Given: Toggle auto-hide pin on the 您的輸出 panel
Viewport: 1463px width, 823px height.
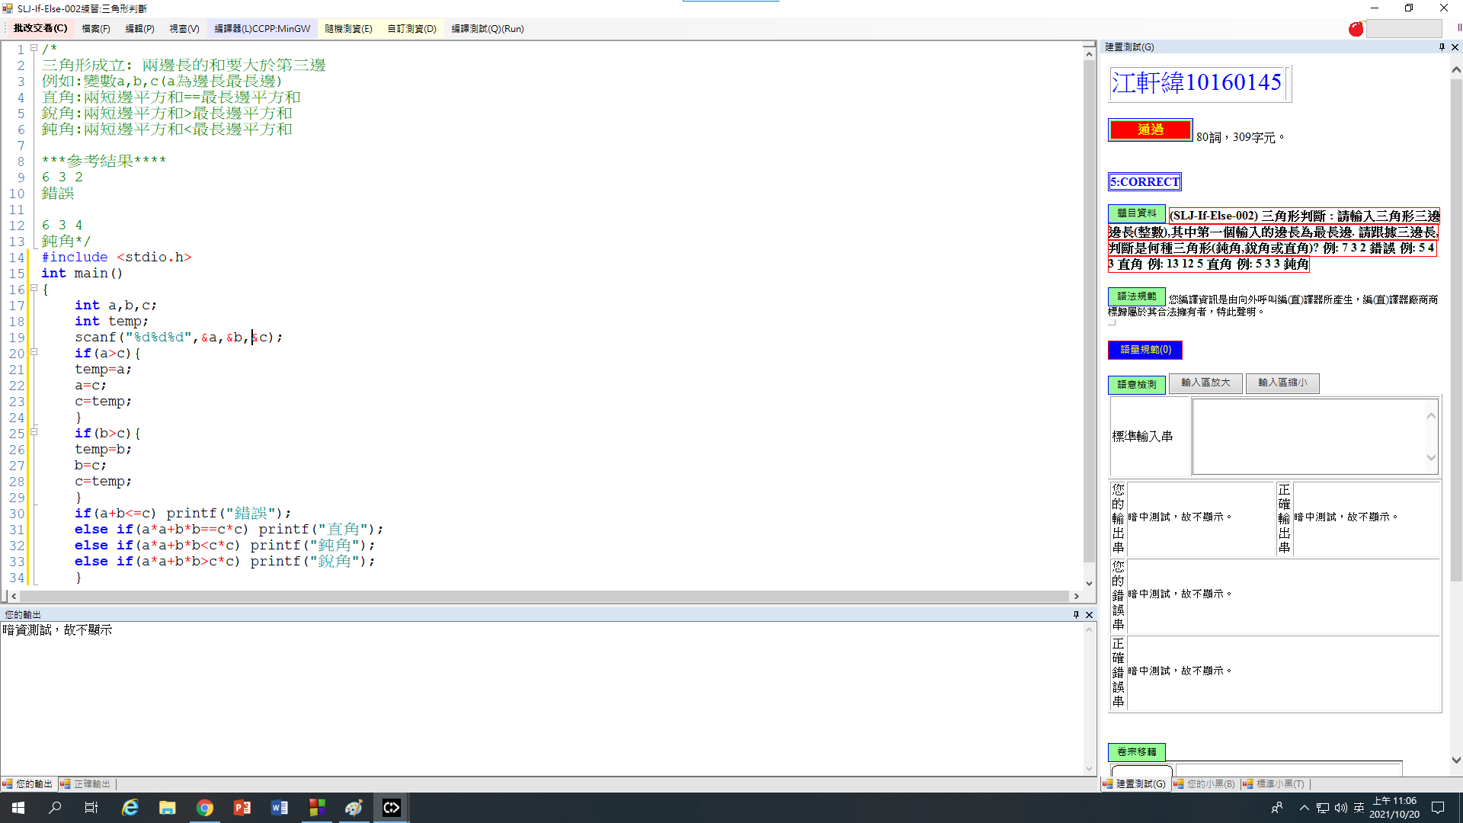Looking at the screenshot, I should click(x=1076, y=614).
